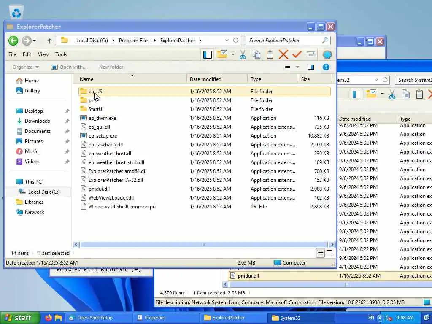Switch to Open-Shell Setup taskbar button
This screenshot has height=324, width=432.
point(98,318)
